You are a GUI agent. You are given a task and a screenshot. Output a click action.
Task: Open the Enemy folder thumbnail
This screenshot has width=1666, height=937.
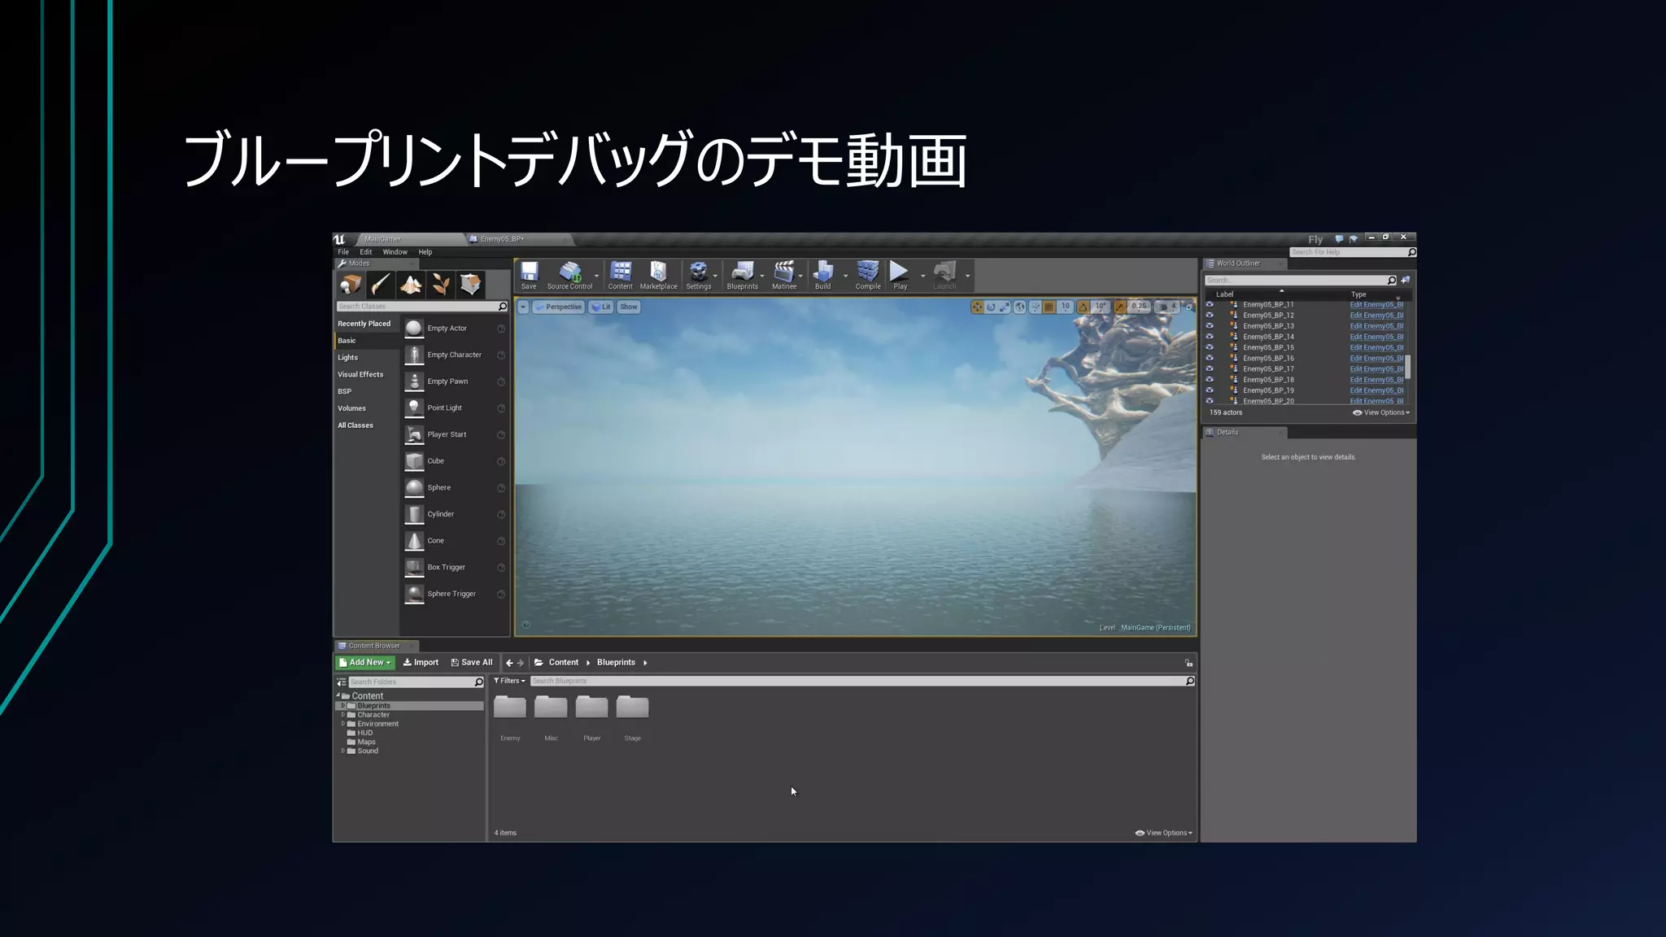[x=510, y=708]
